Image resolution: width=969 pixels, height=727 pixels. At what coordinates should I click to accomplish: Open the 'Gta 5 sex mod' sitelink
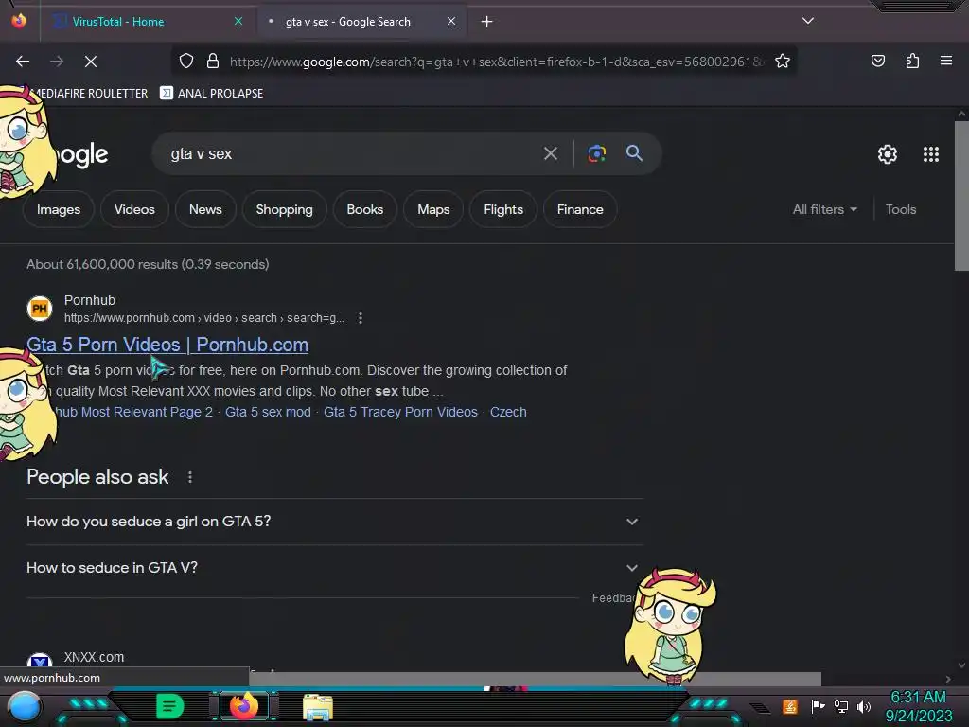point(268,413)
